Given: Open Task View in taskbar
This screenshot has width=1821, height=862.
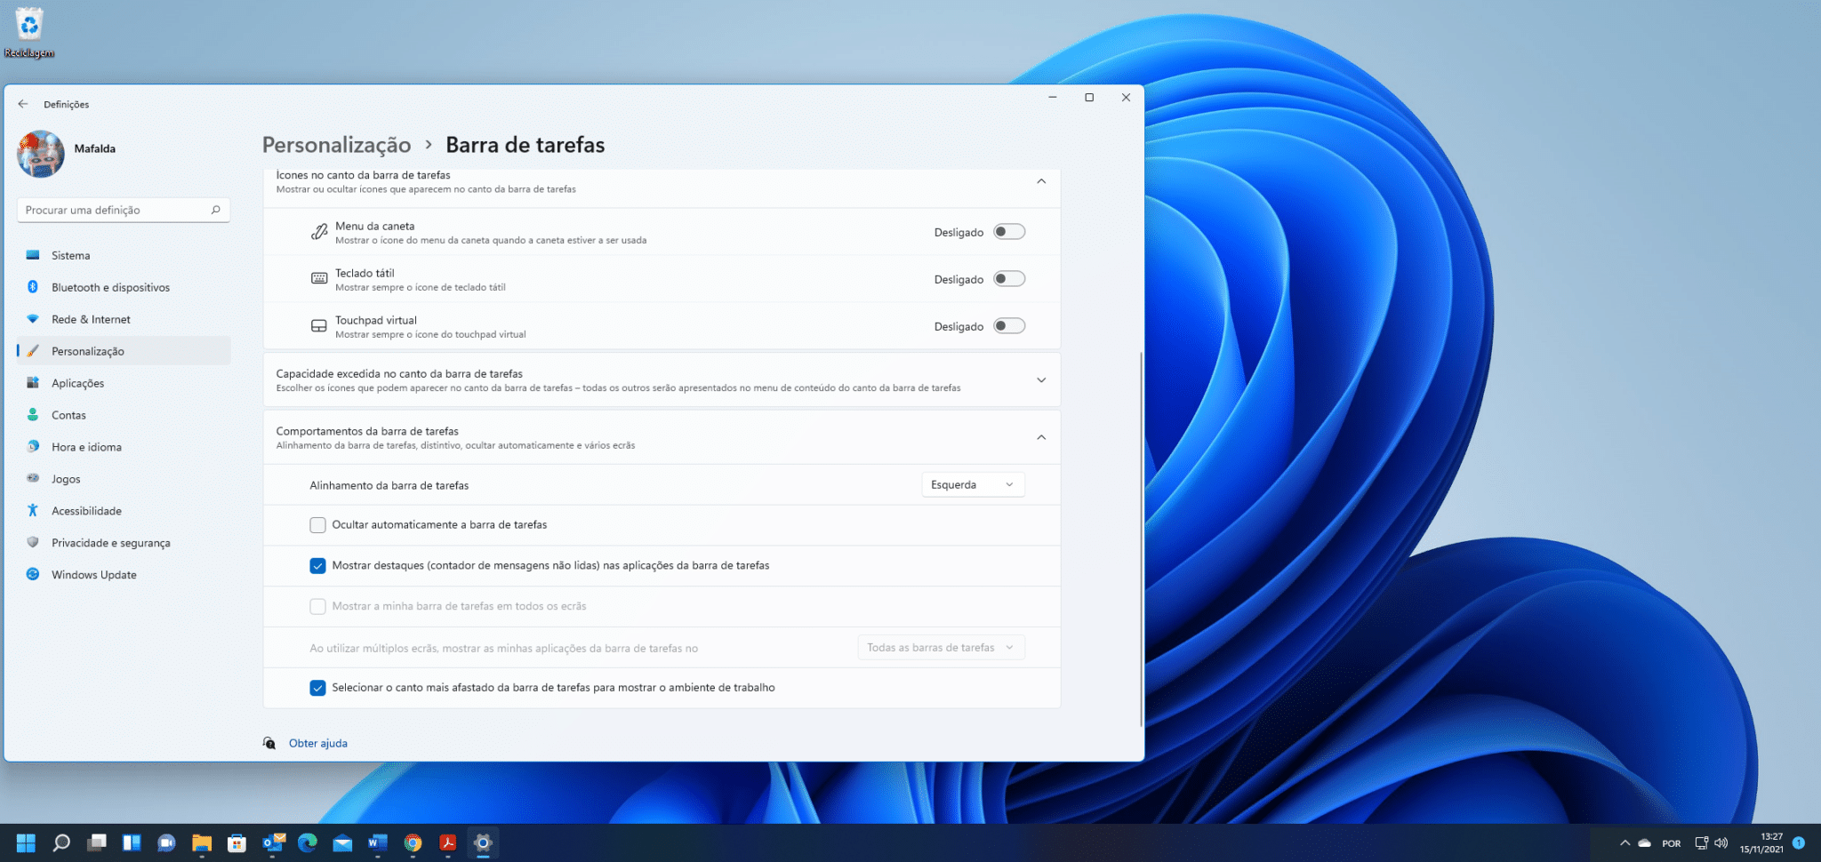Looking at the screenshot, I should (97, 842).
